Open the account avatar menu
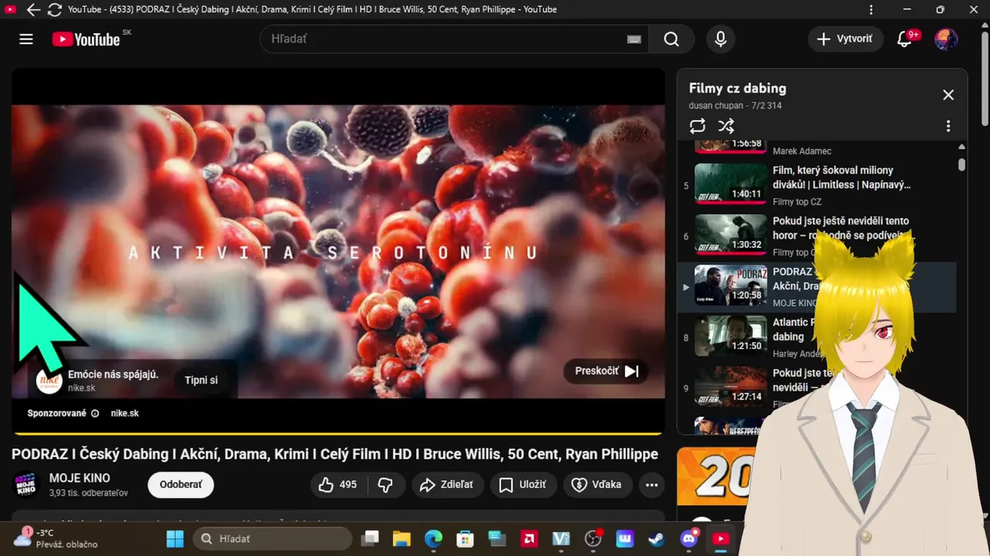990x556 pixels. pyautogui.click(x=946, y=39)
